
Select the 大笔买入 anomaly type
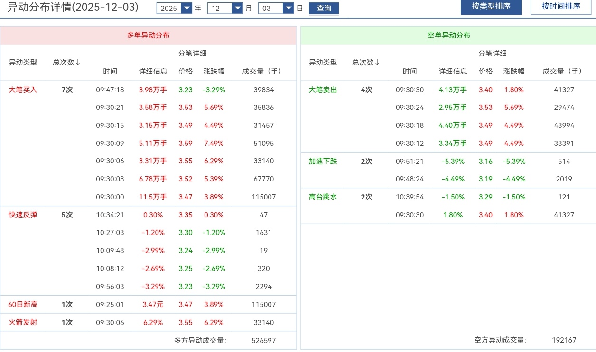click(x=23, y=90)
